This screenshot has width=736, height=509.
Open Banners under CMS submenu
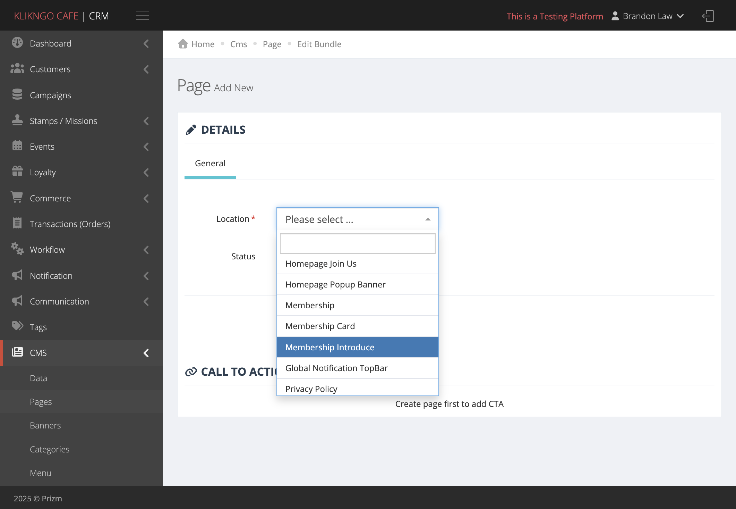[45, 425]
